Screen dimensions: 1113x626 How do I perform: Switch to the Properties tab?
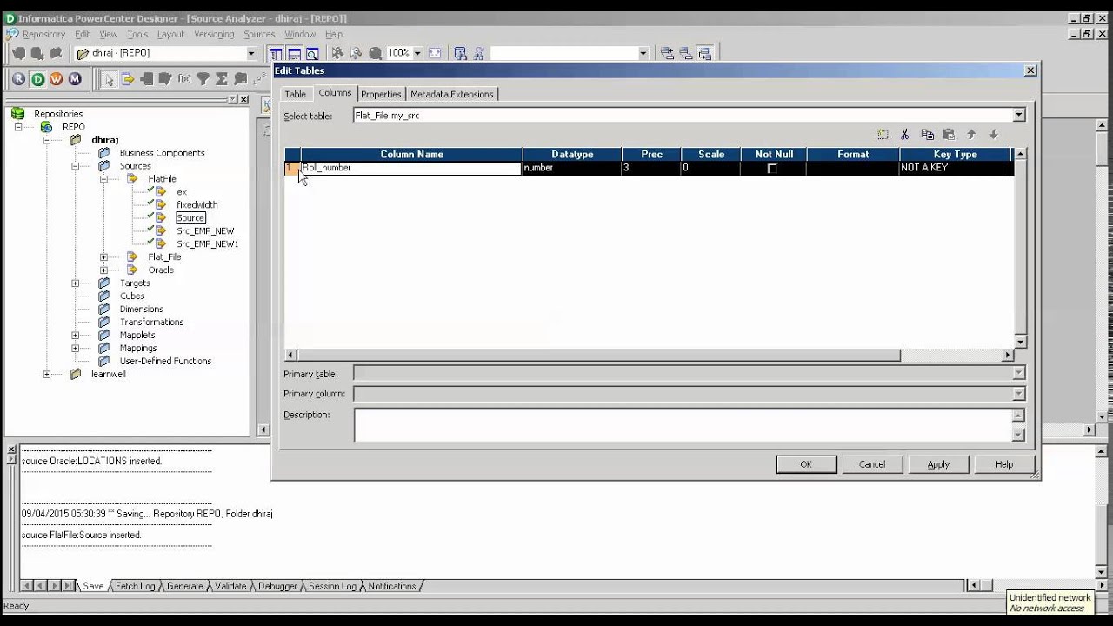tap(381, 94)
